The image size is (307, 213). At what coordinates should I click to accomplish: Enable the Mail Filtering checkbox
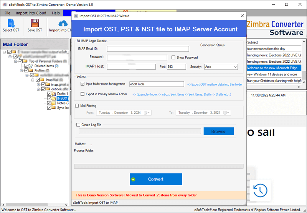point(77,106)
